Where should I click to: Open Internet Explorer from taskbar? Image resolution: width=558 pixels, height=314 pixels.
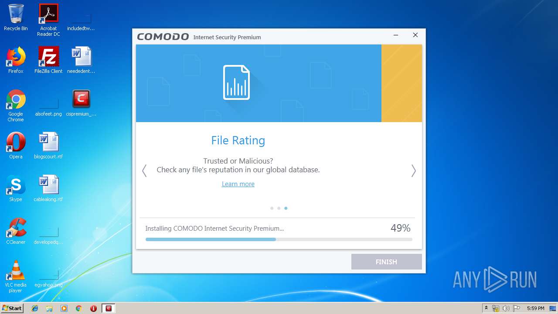click(35, 308)
